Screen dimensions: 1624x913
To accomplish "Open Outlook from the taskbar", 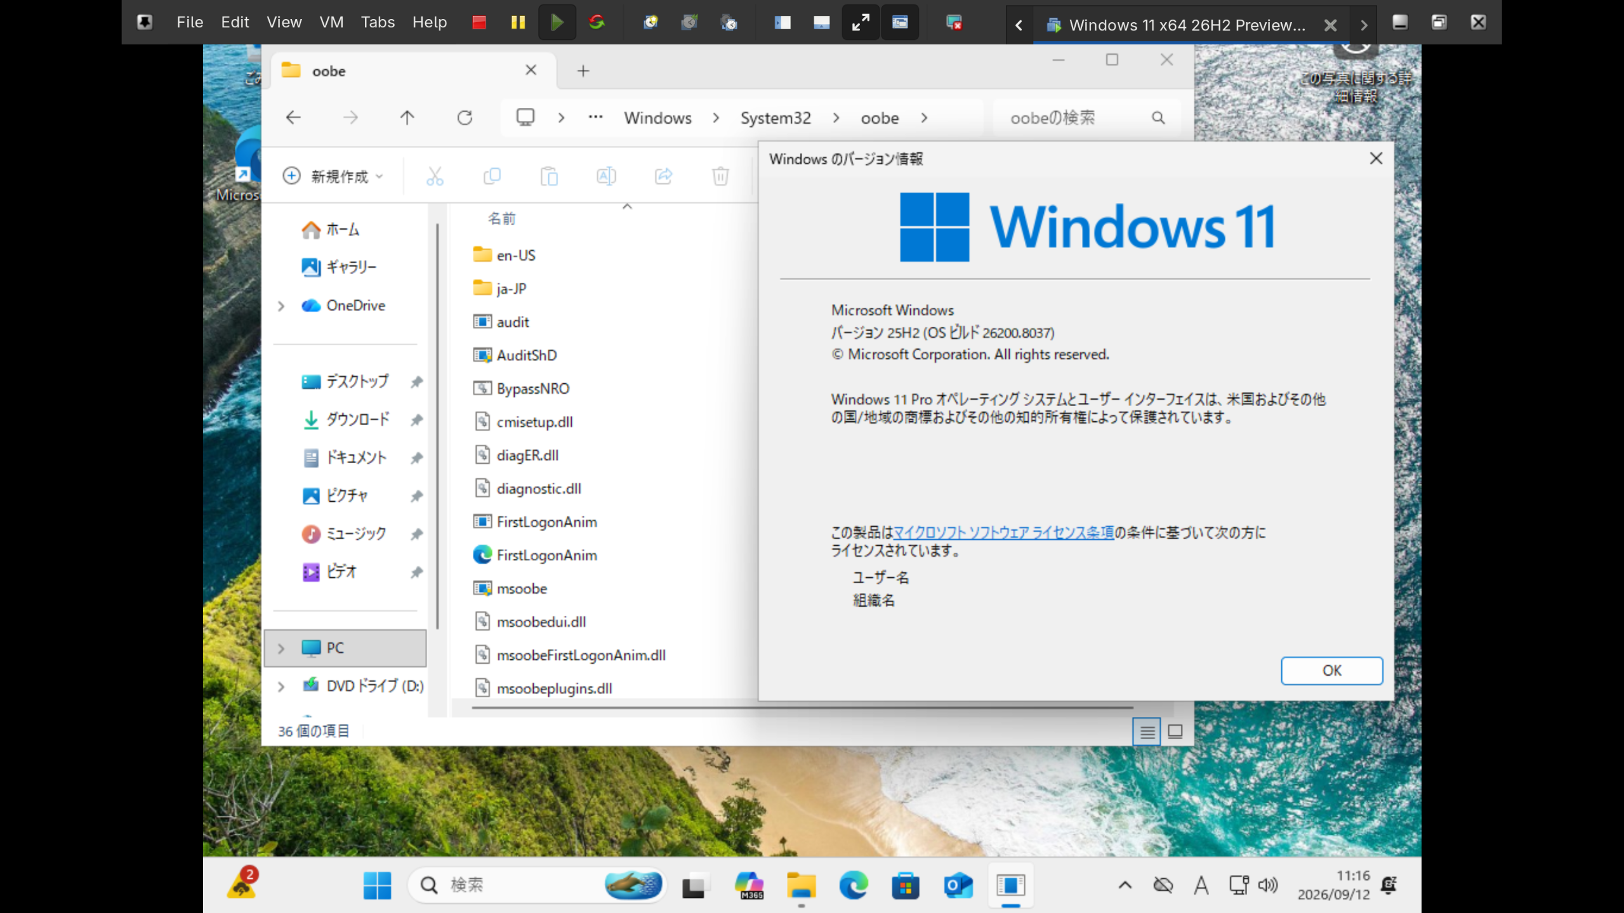I will coord(958,885).
